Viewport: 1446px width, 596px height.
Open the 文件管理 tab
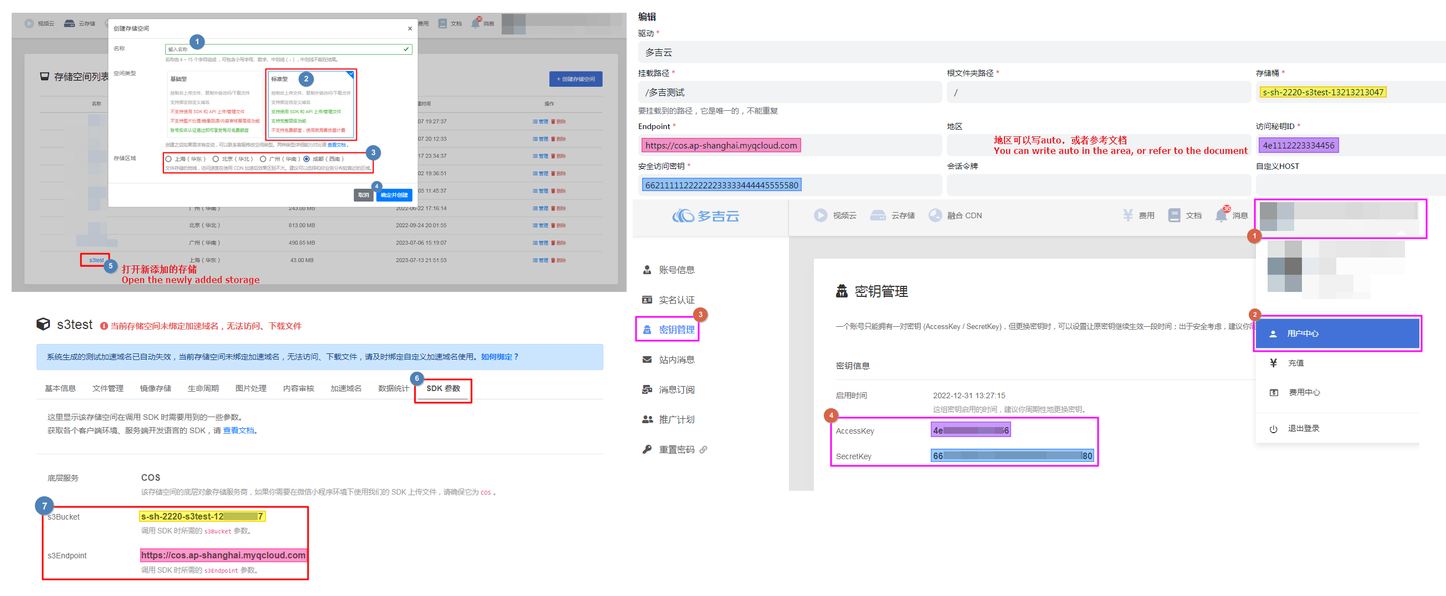tap(108, 388)
